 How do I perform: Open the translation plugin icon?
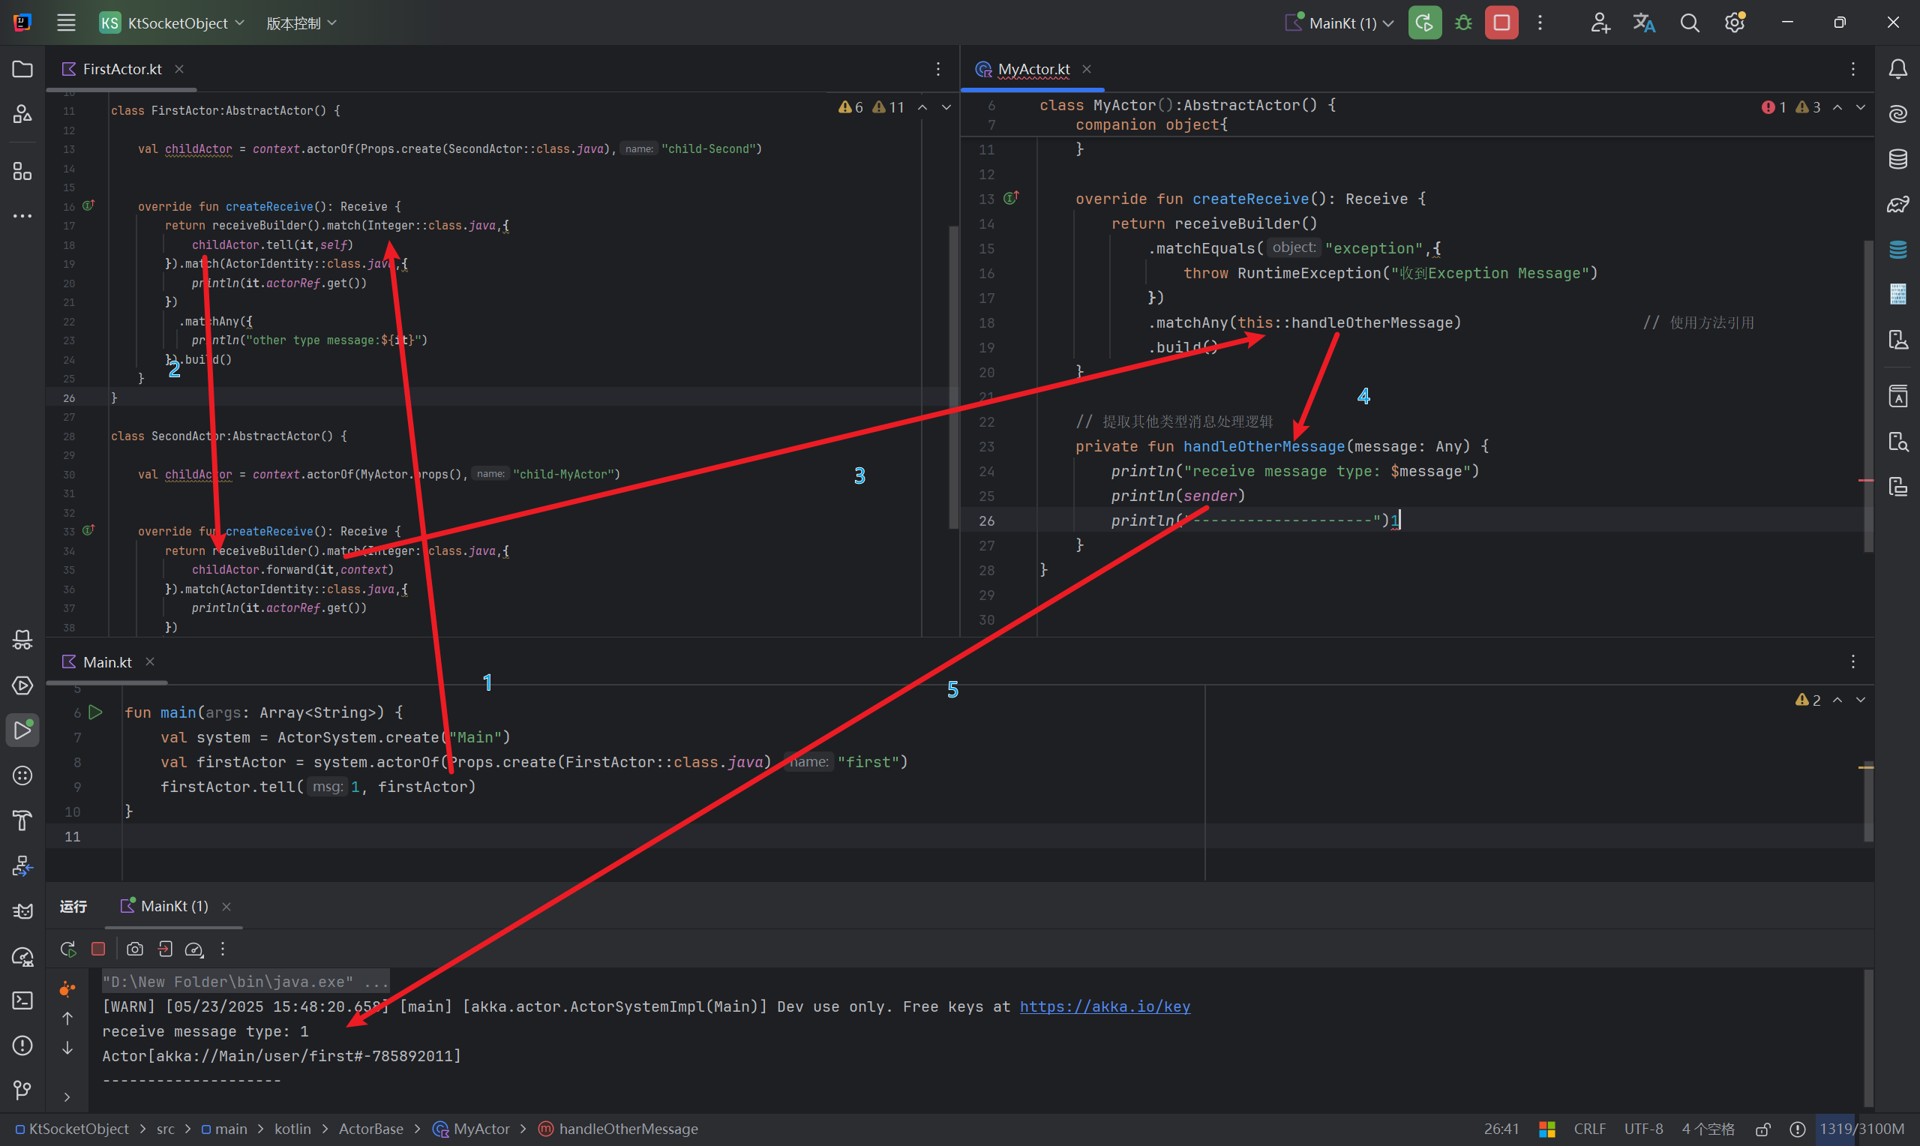(1643, 22)
